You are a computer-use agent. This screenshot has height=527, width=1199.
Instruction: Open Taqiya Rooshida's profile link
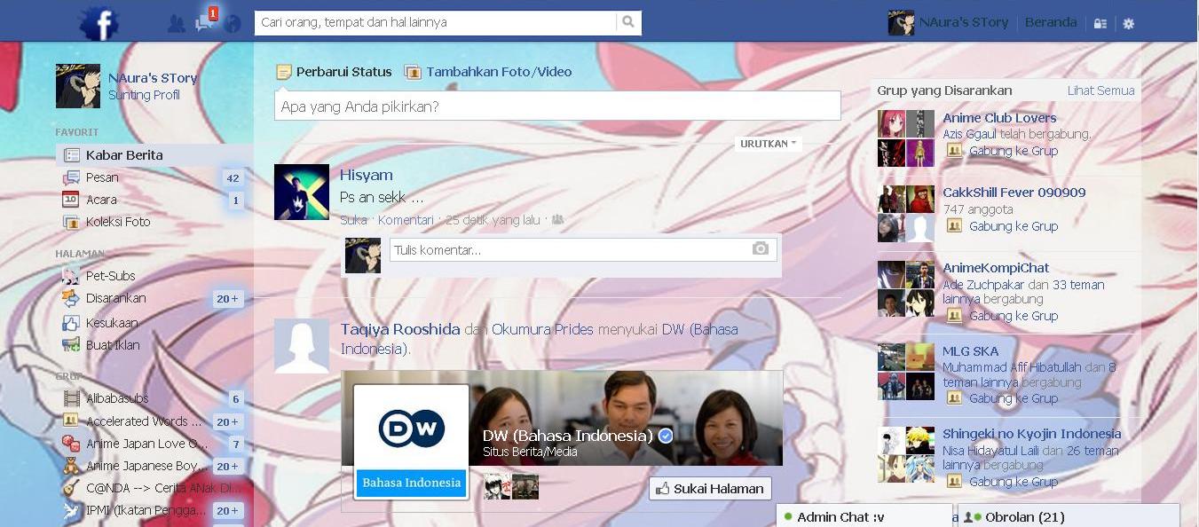400,329
